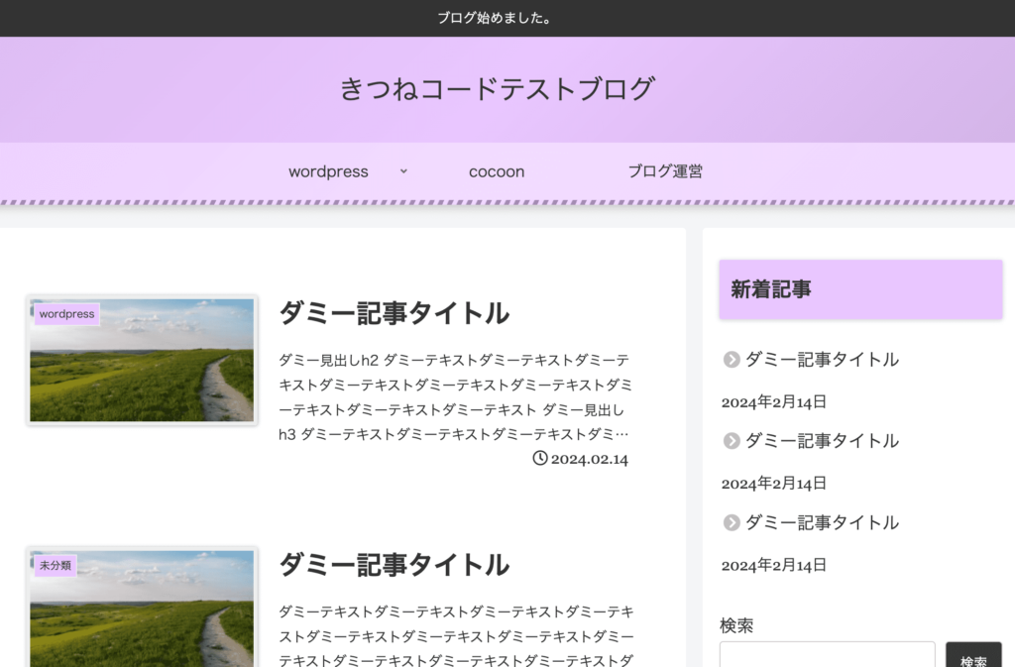1015x667 pixels.
Task: Click the excerpt starting with ダミー見出しh2
Action: [x=455, y=396]
